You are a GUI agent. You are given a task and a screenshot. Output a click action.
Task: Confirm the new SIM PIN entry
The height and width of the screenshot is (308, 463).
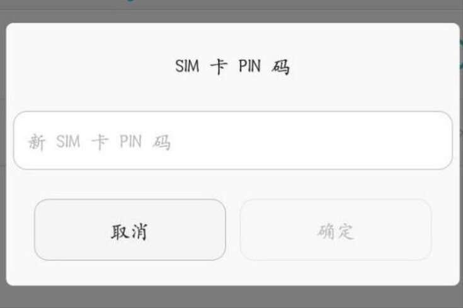[x=336, y=229]
